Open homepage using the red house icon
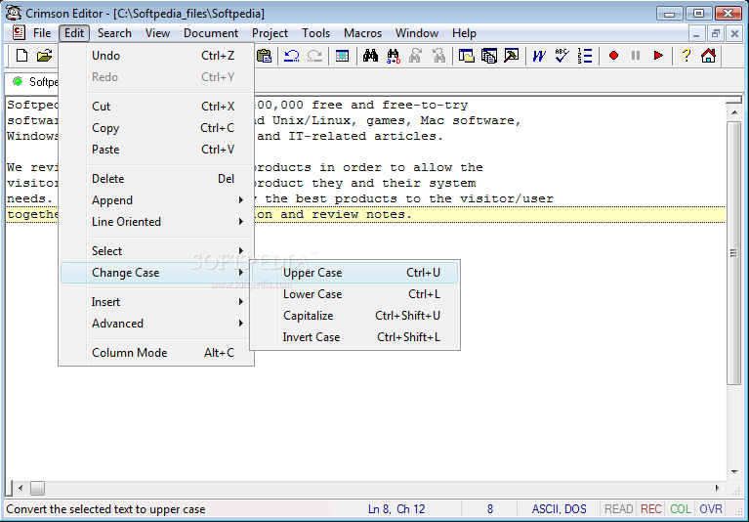 pos(708,56)
